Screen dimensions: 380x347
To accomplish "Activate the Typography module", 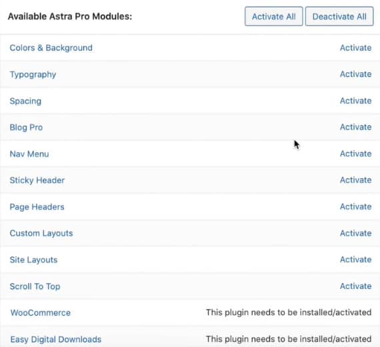I will coord(355,74).
